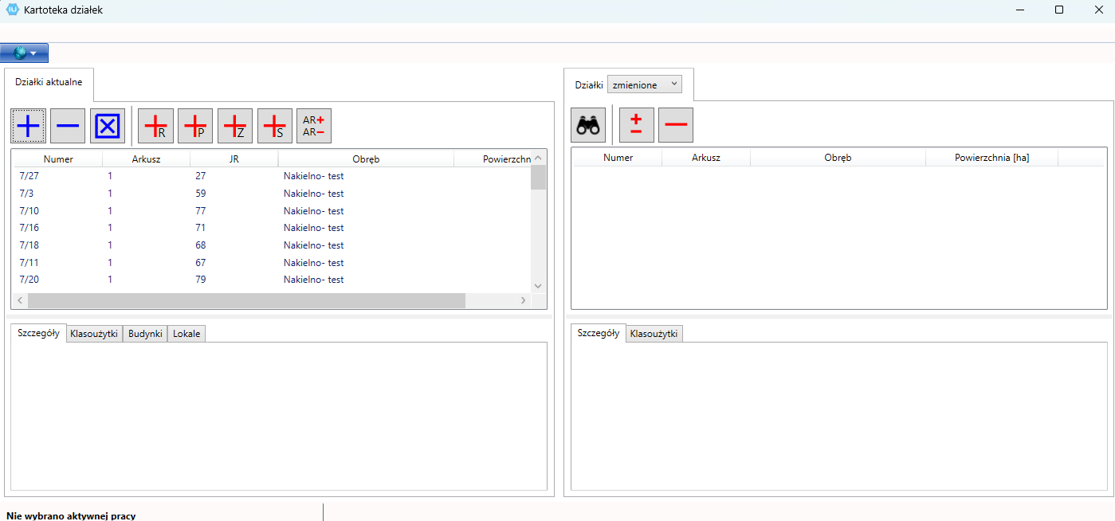Click the red plus P icon
1115x521 pixels.
coord(195,126)
